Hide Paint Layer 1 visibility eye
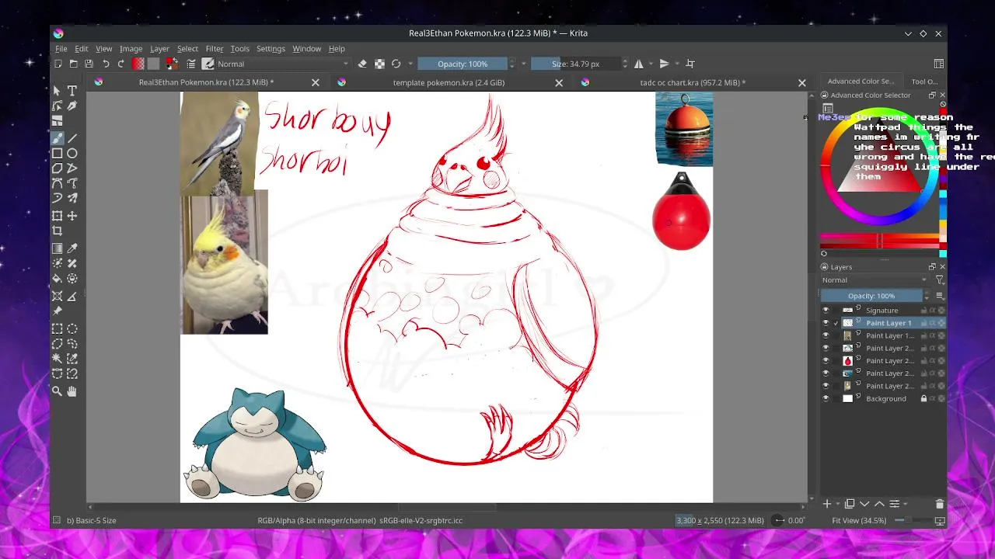The width and height of the screenshot is (995, 559). [826, 323]
